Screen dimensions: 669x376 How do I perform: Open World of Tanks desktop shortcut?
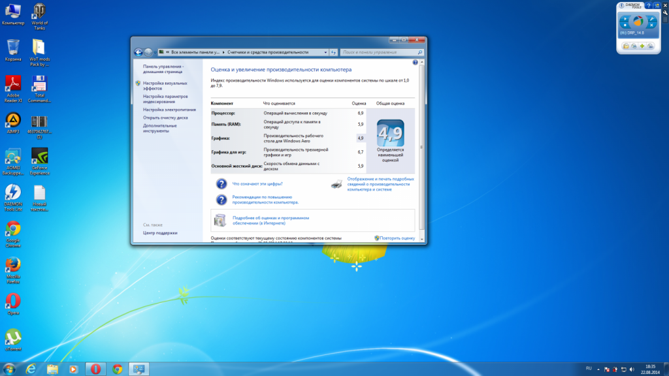[39, 13]
